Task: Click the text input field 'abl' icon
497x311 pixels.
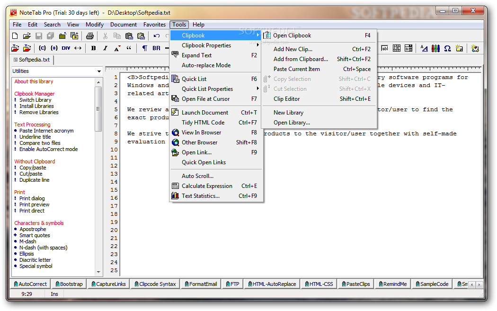Action: pyautogui.click(x=384, y=48)
